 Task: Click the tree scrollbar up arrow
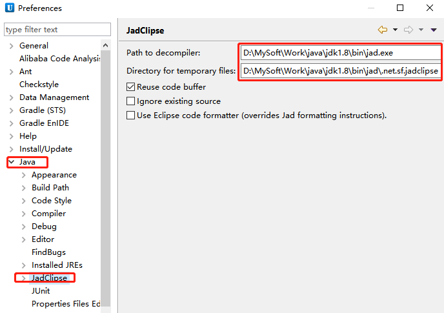(106, 45)
